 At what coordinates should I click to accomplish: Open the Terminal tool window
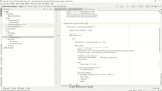21,88
